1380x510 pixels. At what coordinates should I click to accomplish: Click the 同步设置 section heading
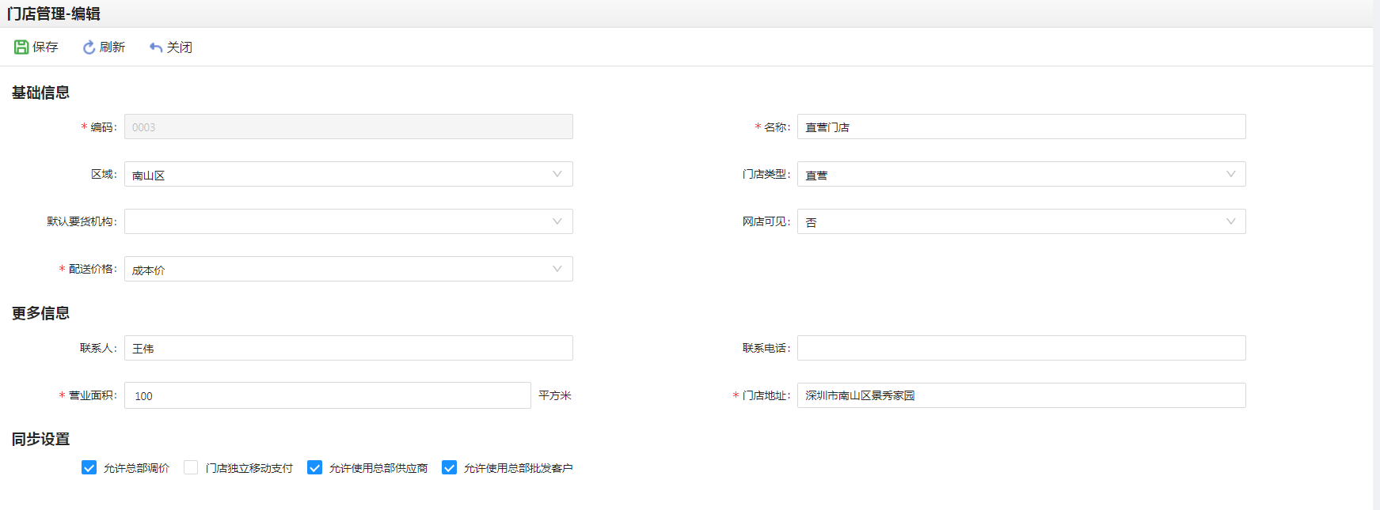(40, 439)
